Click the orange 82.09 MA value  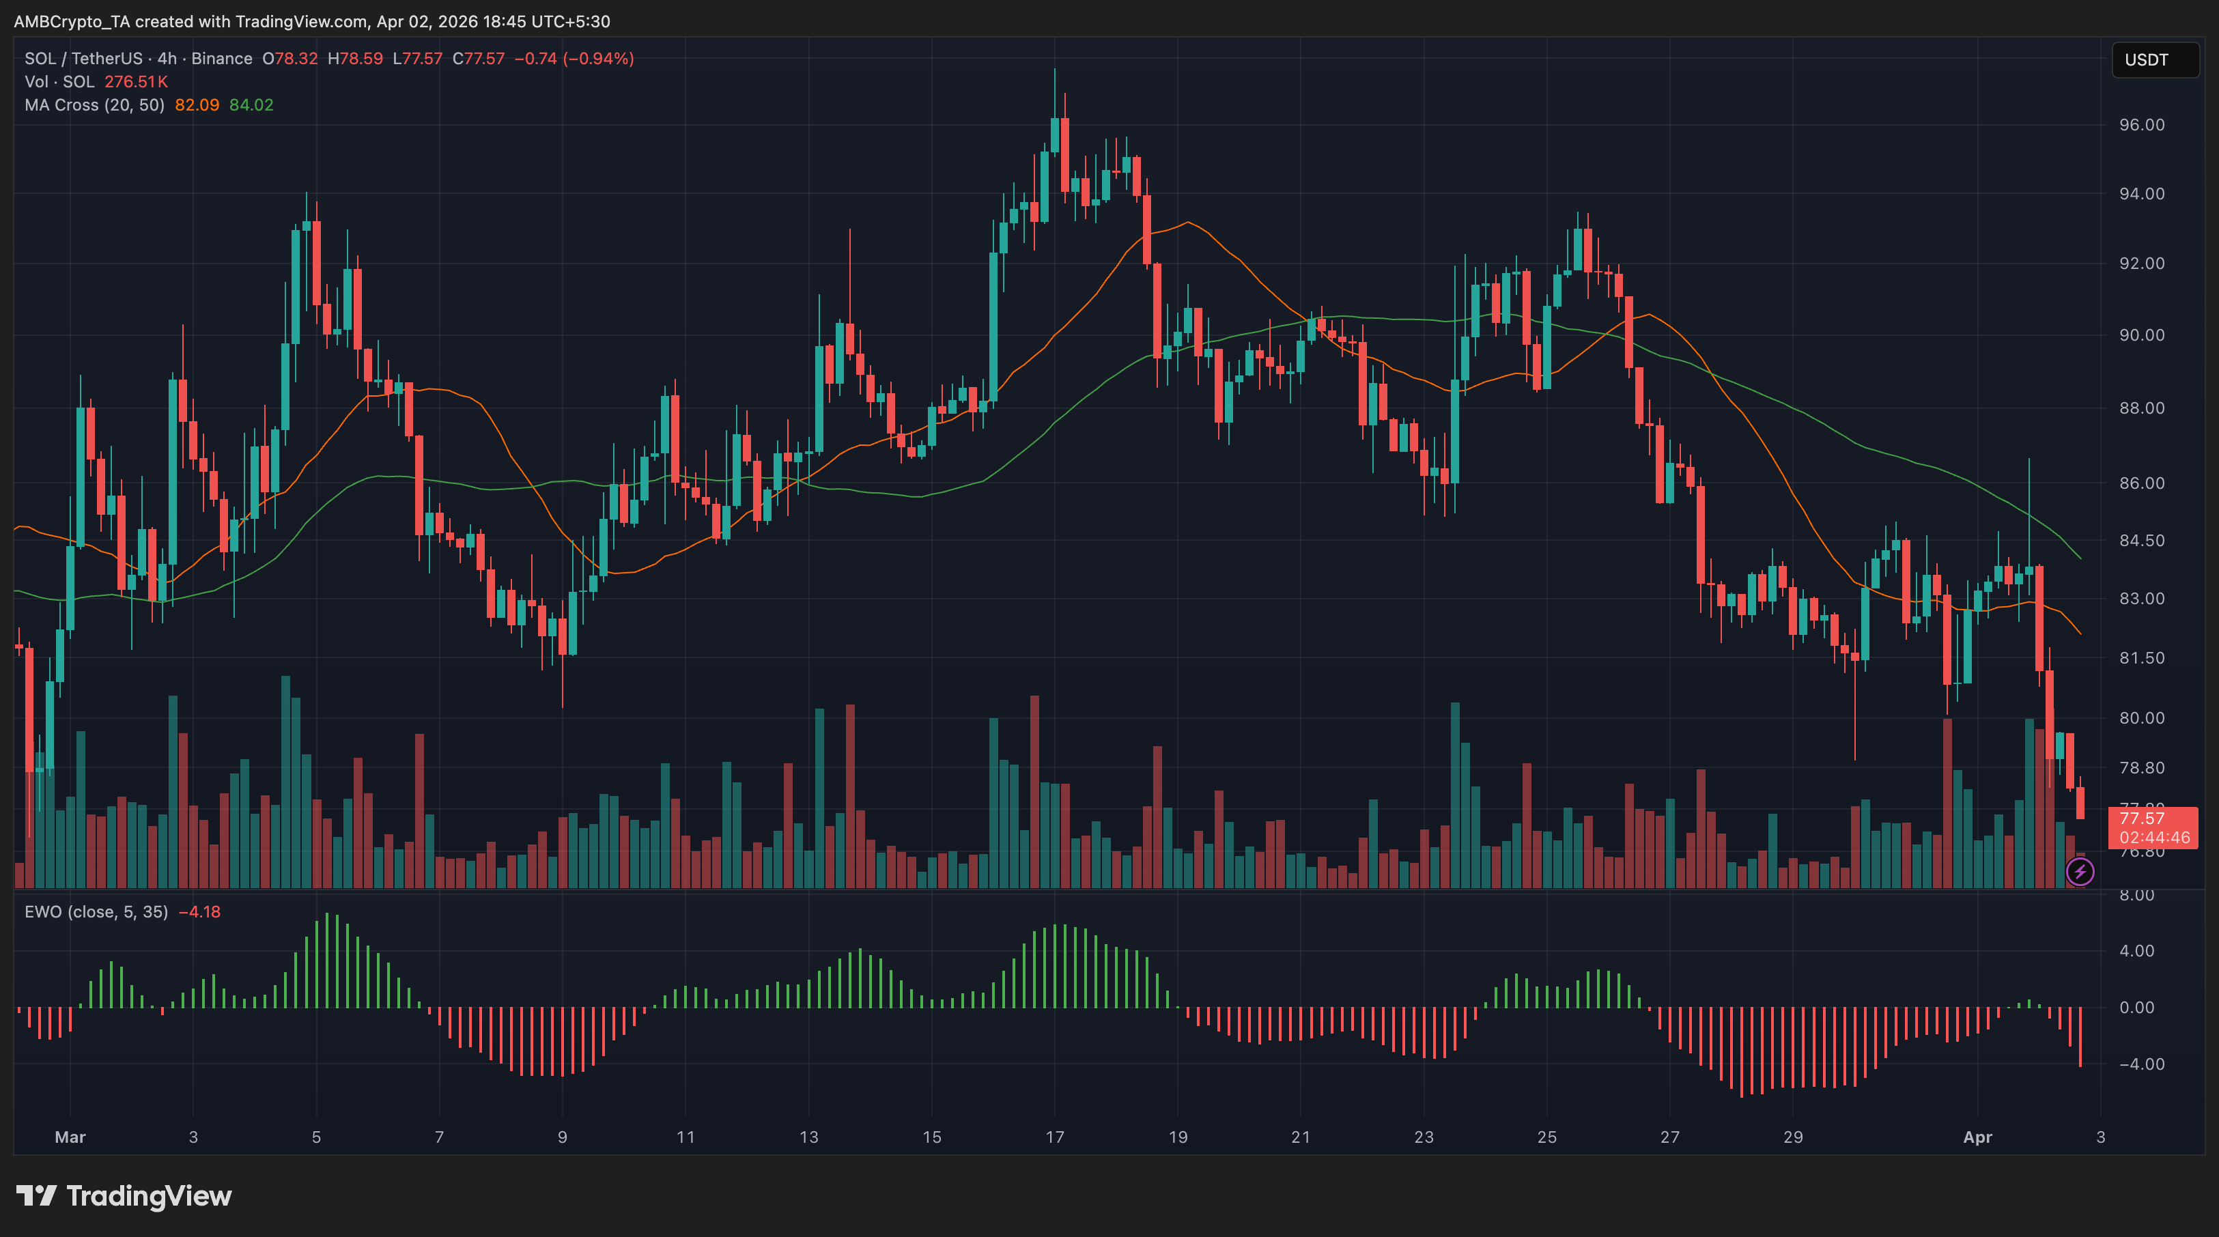(197, 105)
